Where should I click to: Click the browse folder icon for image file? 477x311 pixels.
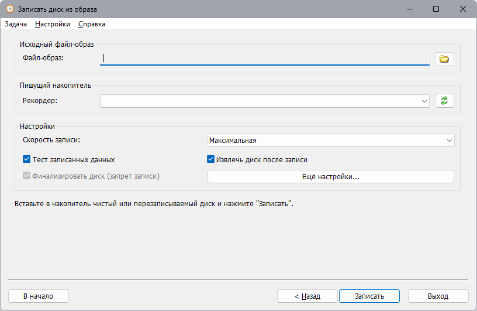(x=444, y=59)
